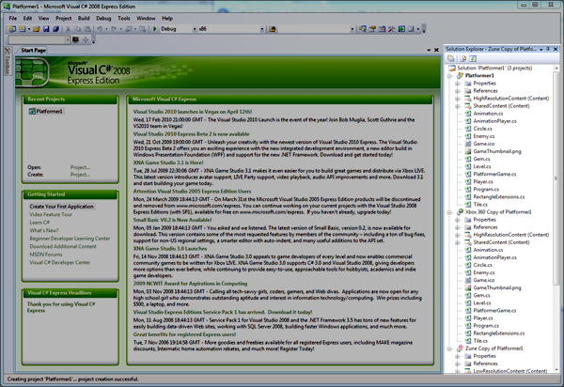The height and width of the screenshot is (387, 564).
Task: Click Solution Explorer scroll-down arrow
Action: 556,370
